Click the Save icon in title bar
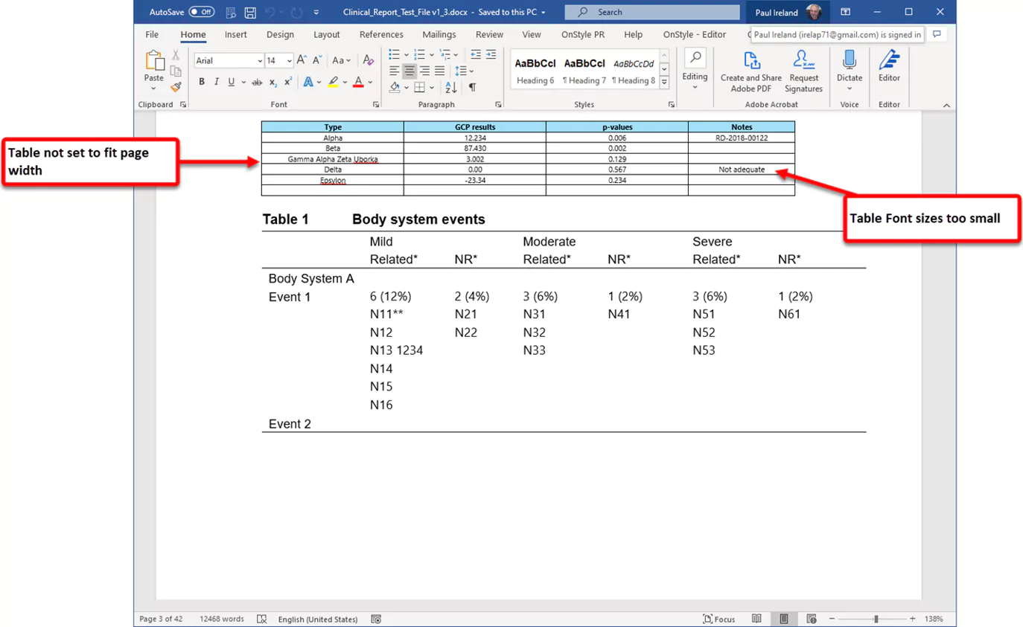This screenshot has width=1023, height=627. (251, 12)
